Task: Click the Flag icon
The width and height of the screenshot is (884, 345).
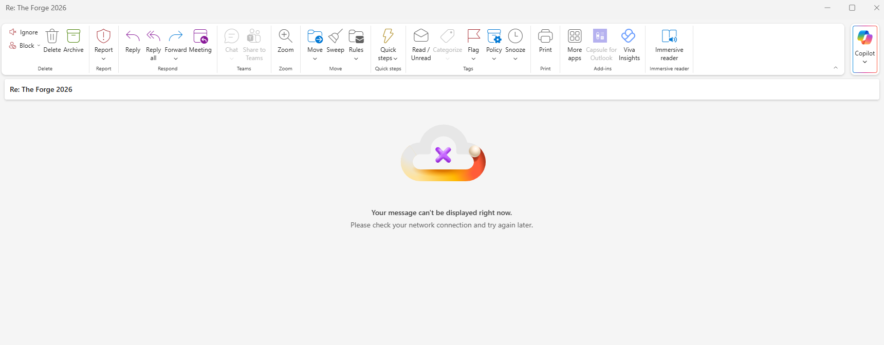Action: tap(473, 36)
